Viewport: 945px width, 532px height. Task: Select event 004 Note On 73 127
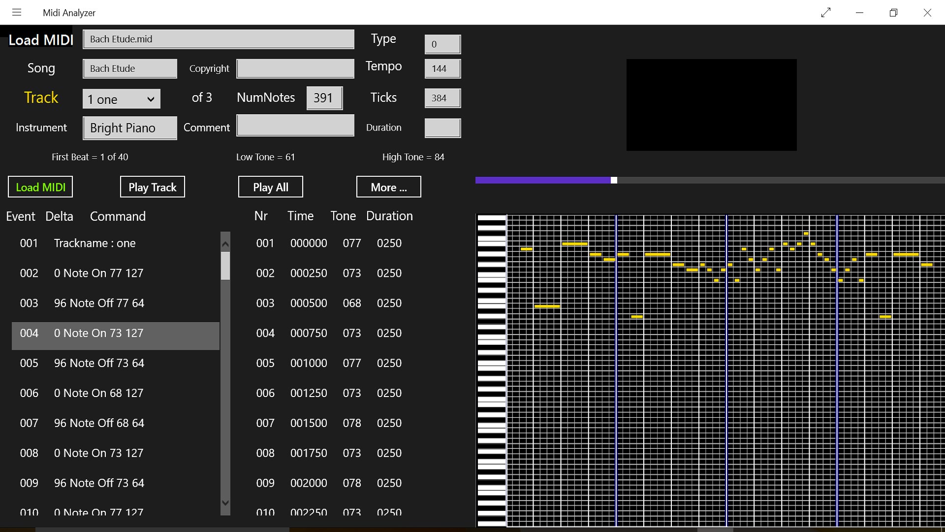(116, 333)
